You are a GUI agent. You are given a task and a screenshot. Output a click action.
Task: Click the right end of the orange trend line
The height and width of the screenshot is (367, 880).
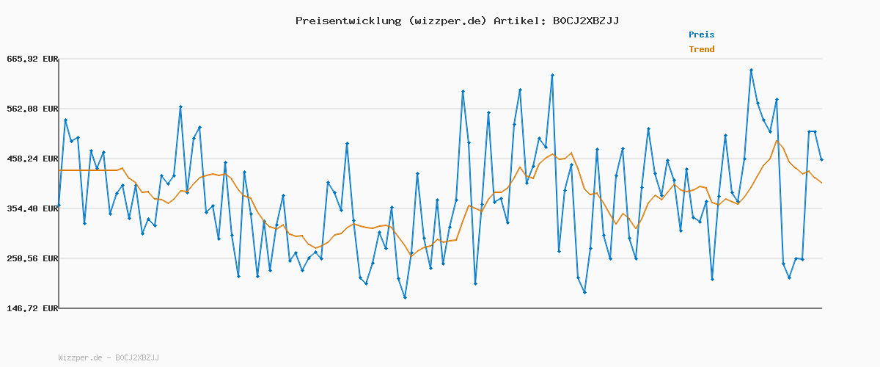pyautogui.click(x=821, y=183)
